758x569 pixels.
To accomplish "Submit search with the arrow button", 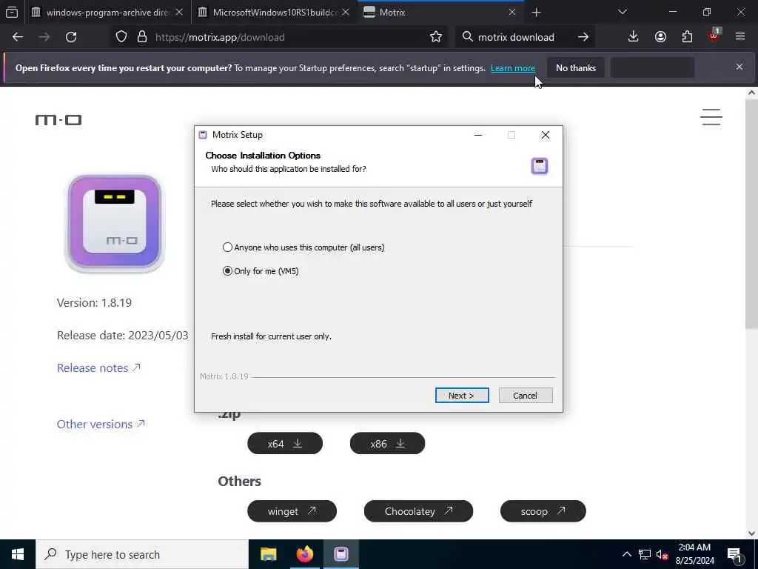I will pyautogui.click(x=583, y=37).
